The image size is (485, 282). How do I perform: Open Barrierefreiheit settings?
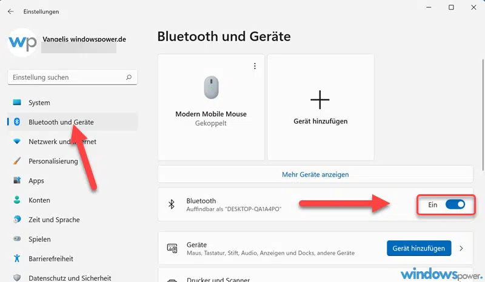(x=72, y=258)
